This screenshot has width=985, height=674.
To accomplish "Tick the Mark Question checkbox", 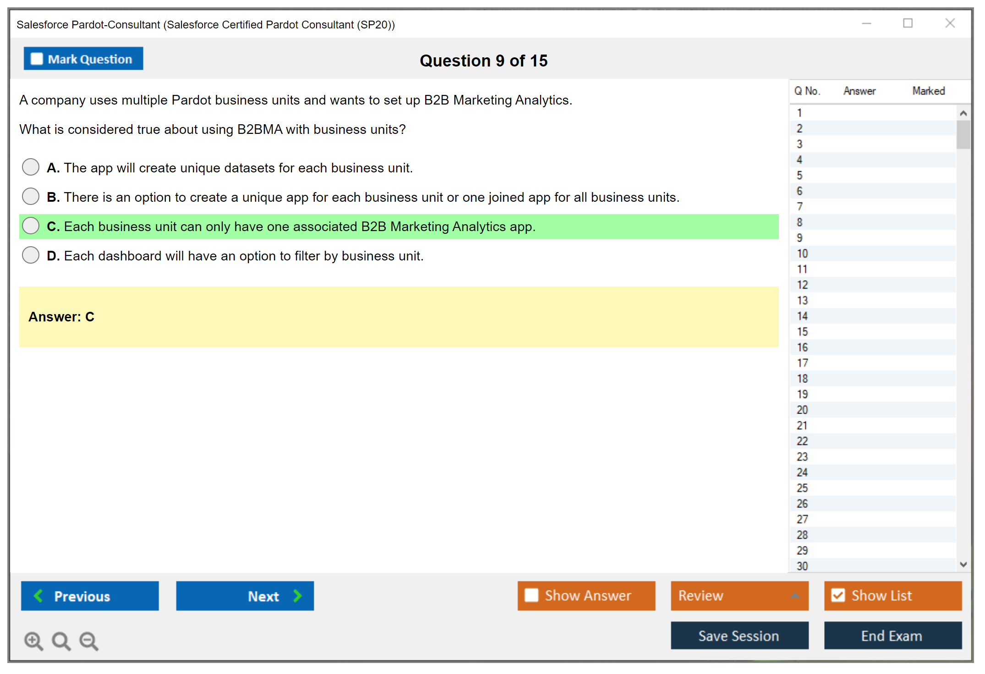I will point(37,59).
